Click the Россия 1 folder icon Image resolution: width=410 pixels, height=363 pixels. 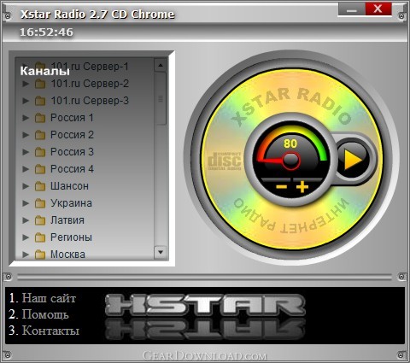40,118
